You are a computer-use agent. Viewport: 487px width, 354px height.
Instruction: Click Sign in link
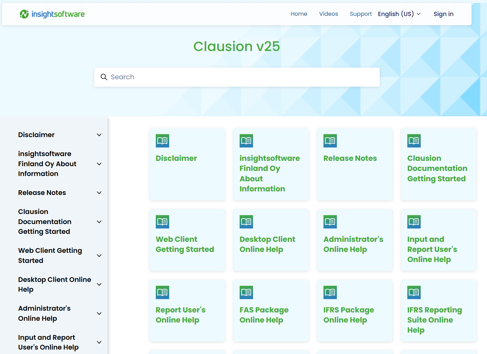tap(443, 14)
